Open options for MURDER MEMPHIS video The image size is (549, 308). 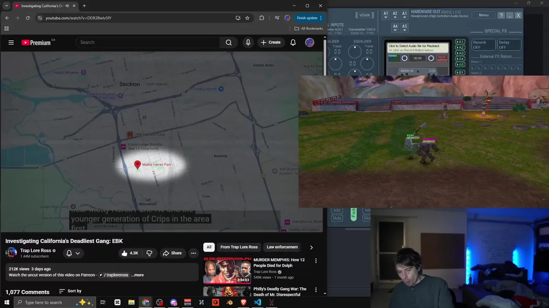pyautogui.click(x=316, y=261)
